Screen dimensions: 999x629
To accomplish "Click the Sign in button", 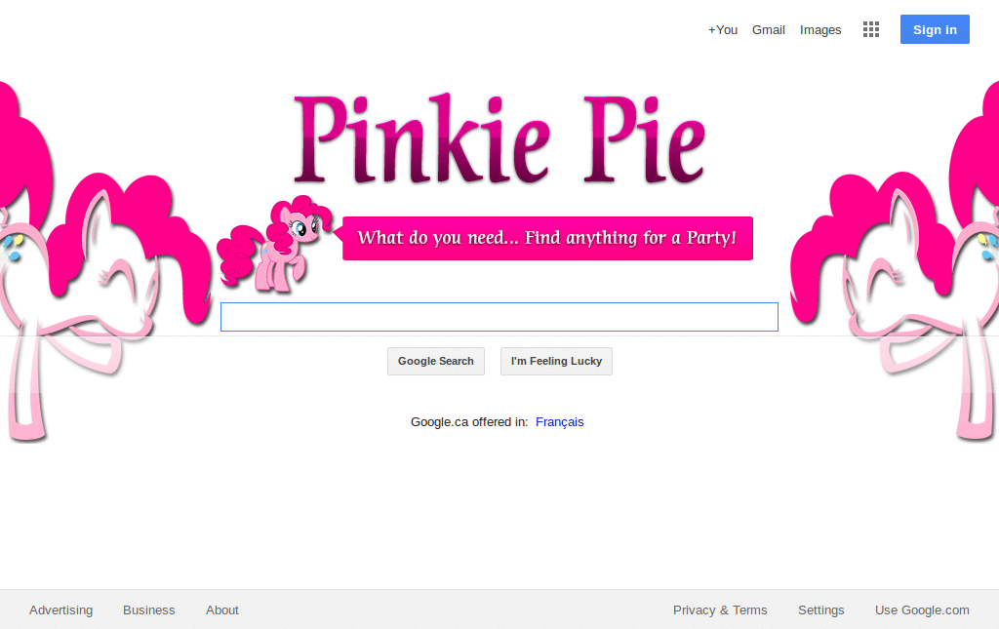I will click(x=935, y=29).
